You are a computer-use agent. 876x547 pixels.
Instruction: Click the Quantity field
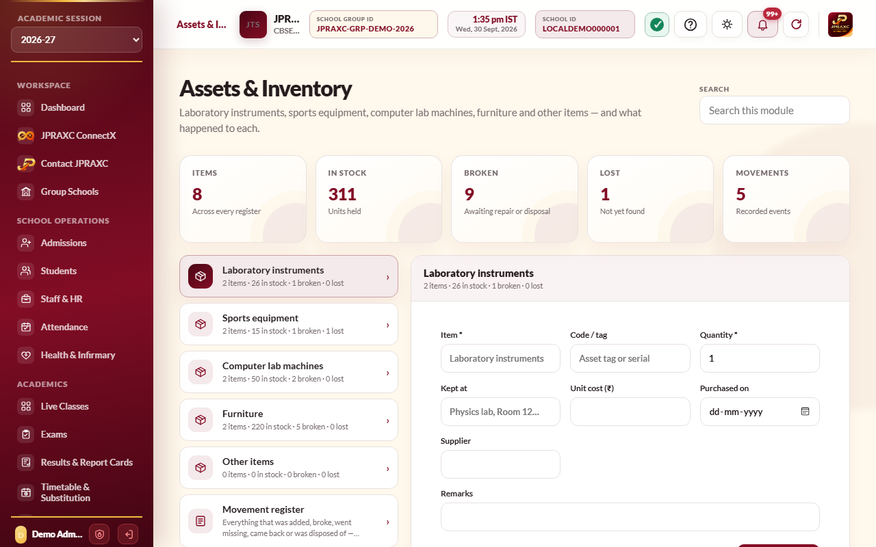tap(760, 358)
